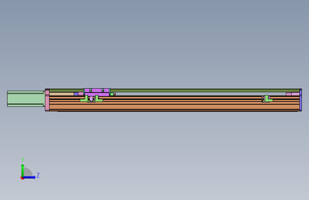Viewport: 309px width, 200px height.
Task: Select the purple slider carriage block
Action: (97, 92)
